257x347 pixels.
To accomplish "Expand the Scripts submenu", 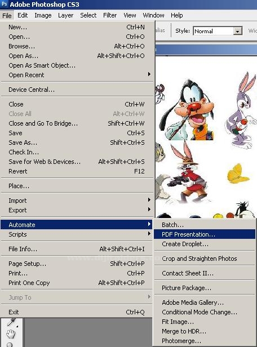I will click(77, 234).
